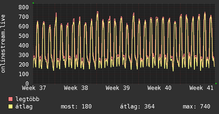This screenshot has width=219, height=114.
Task: Click the 300 y-axis tick label
Action: click(x=24, y=55)
